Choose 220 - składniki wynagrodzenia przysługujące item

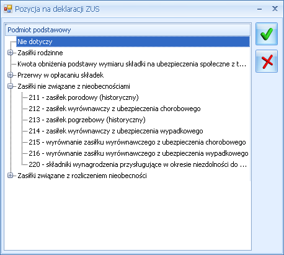click(x=138, y=164)
